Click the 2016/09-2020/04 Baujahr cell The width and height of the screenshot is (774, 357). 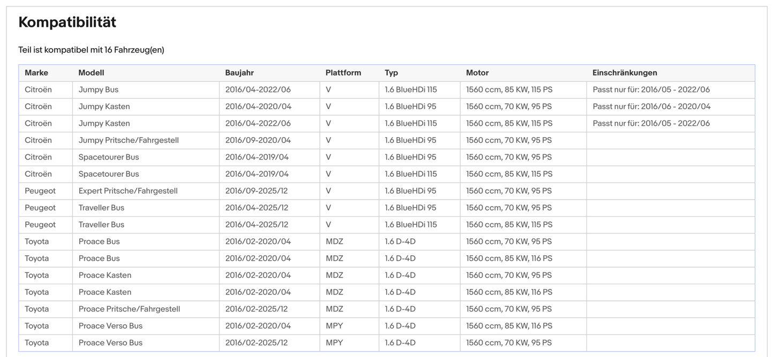(x=258, y=140)
